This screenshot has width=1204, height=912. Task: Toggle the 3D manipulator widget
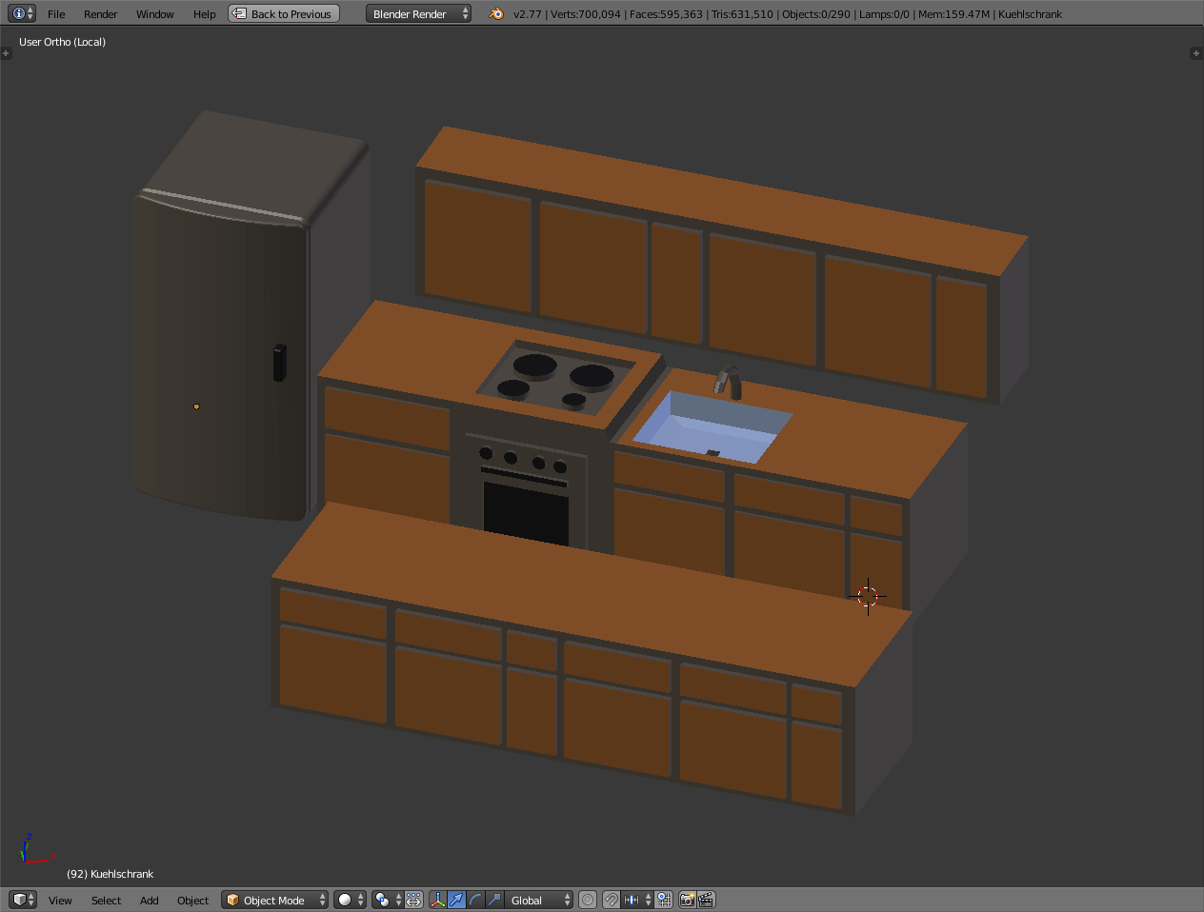[437, 900]
